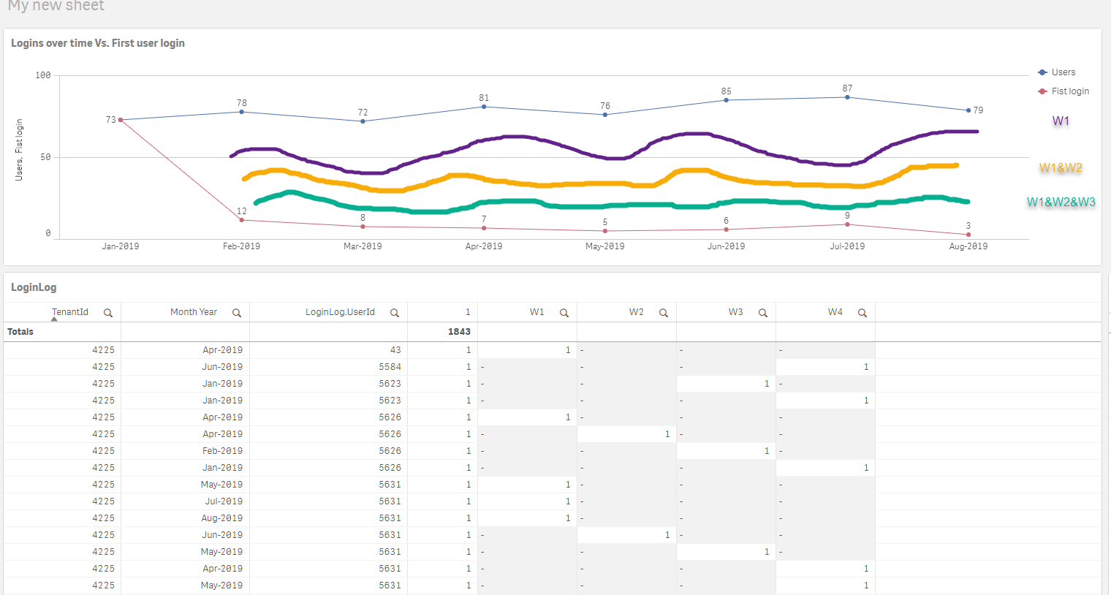Image resolution: width=1111 pixels, height=595 pixels.
Task: Open search for the TenantId column
Action: point(108,313)
